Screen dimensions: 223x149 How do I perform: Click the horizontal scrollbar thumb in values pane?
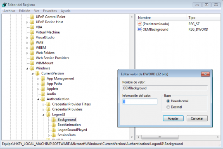(160, 137)
